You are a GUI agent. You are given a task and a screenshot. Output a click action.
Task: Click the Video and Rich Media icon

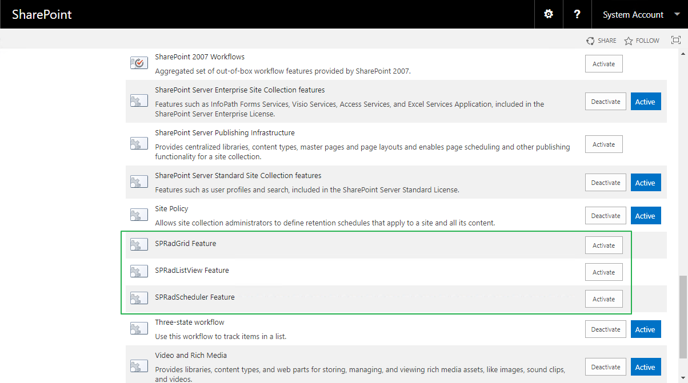tap(139, 366)
